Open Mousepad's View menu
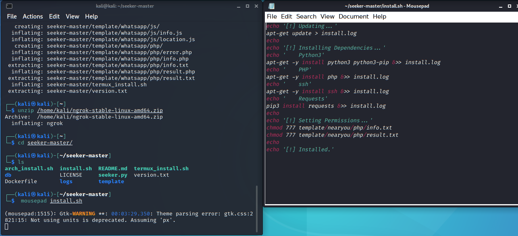Screen dimensions: 518x236 [327, 17]
